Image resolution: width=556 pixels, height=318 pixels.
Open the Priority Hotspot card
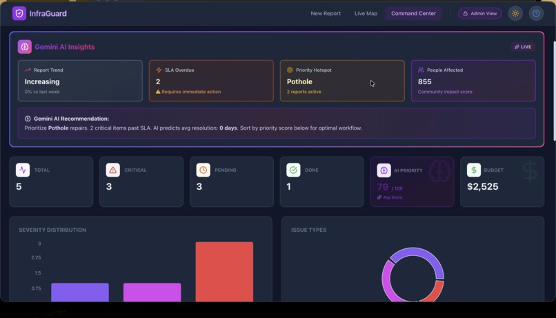pyautogui.click(x=342, y=81)
